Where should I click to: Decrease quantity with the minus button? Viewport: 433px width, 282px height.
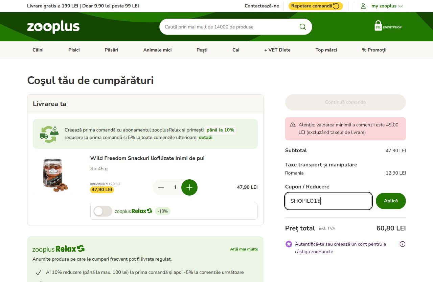click(x=161, y=187)
